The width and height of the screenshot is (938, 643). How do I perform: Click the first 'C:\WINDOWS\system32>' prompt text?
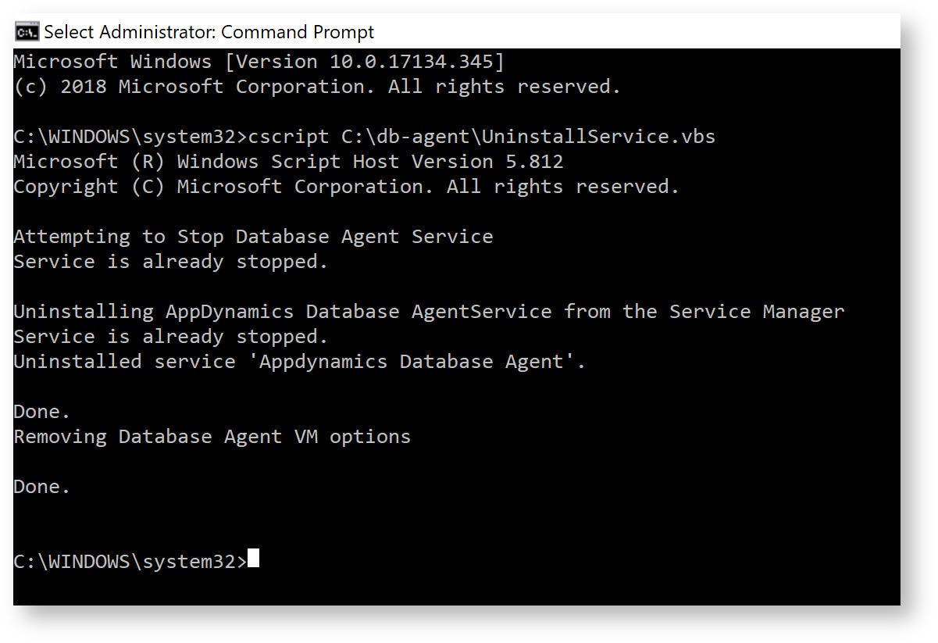(130, 137)
